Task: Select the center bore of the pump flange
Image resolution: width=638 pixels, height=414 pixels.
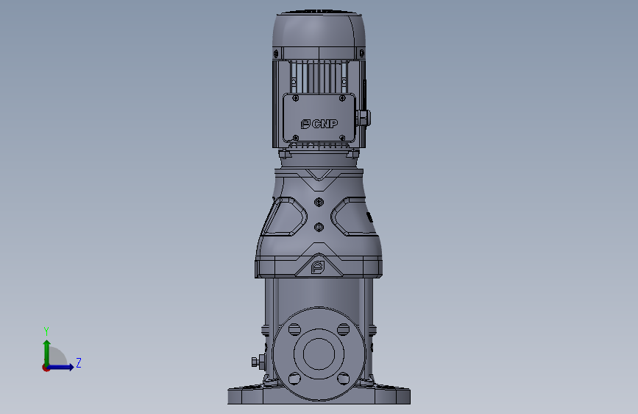Action: click(319, 354)
